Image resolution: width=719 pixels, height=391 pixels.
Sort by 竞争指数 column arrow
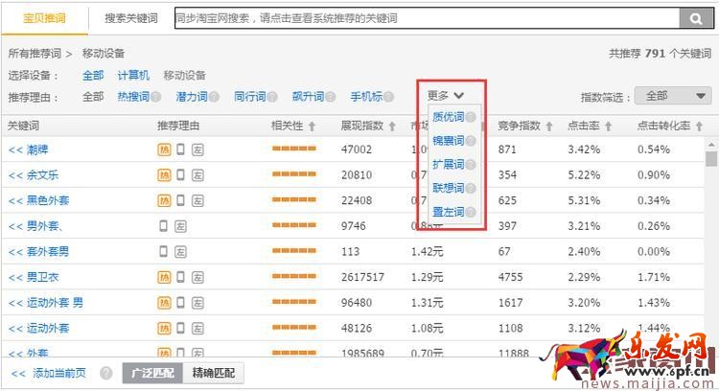(x=549, y=126)
